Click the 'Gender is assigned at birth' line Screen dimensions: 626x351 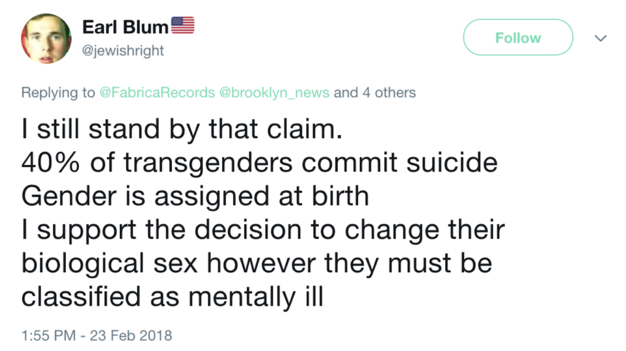coord(195,198)
